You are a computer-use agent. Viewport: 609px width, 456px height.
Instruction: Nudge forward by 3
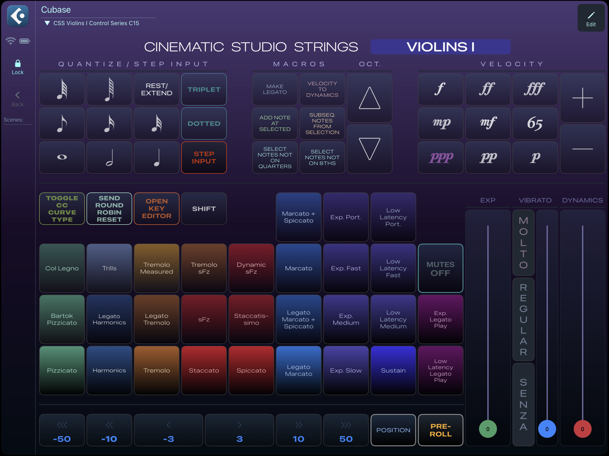(239, 430)
